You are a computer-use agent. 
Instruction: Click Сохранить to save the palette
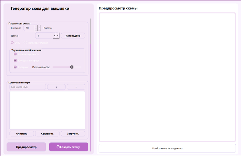click(x=47, y=134)
